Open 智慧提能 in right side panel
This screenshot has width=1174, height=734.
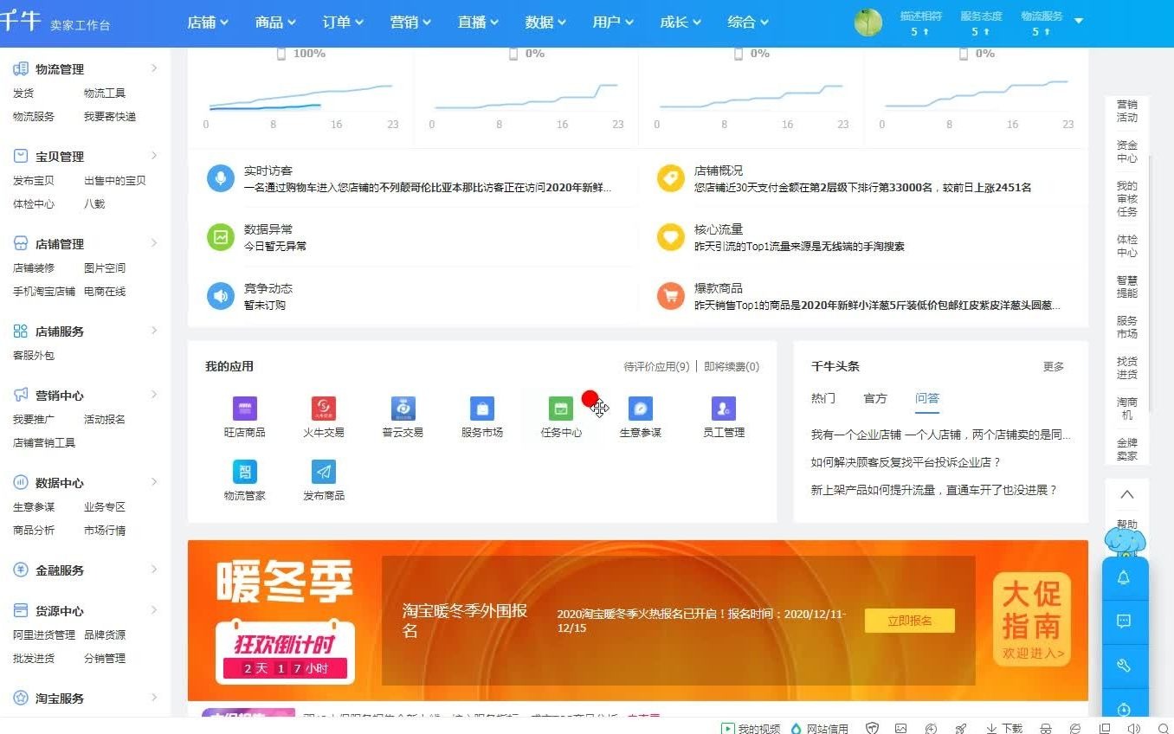click(1127, 287)
